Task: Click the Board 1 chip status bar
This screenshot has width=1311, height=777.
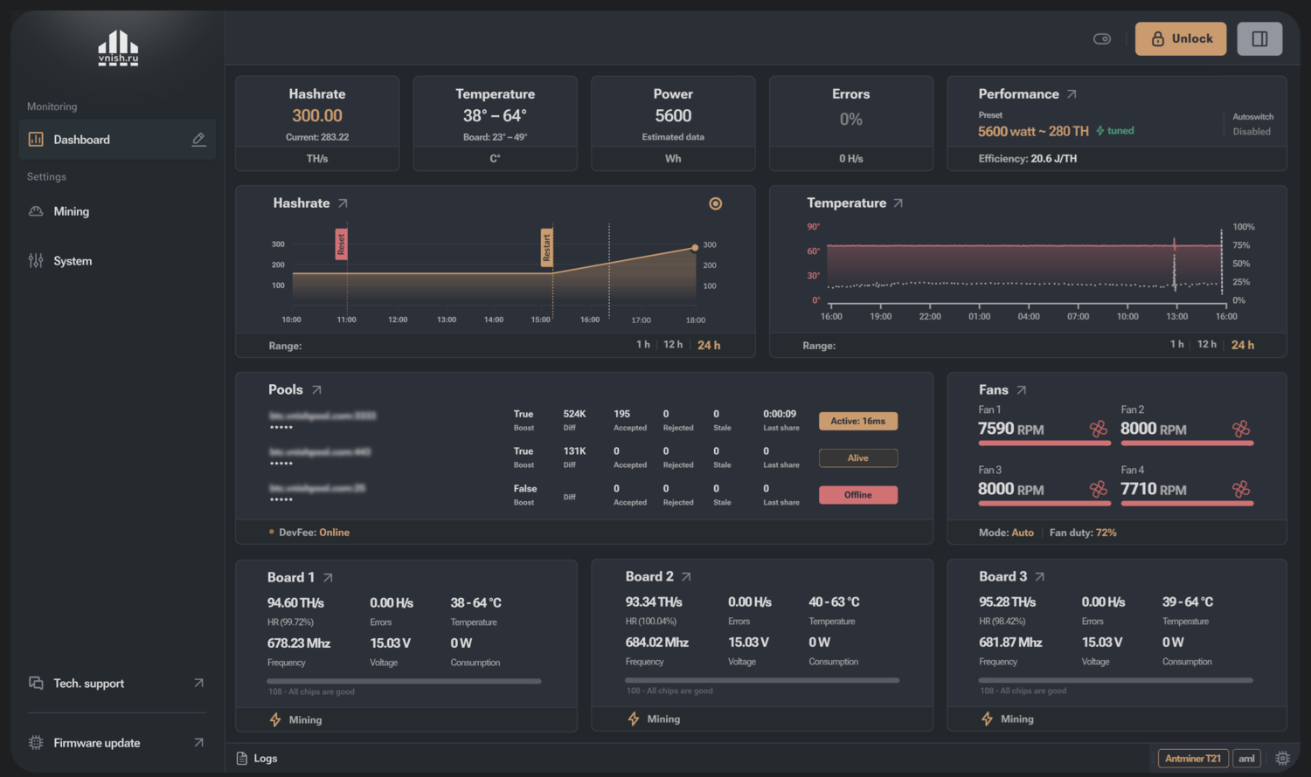Action: (404, 681)
